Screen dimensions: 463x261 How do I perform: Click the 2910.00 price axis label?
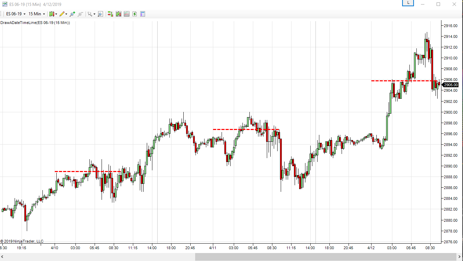point(451,58)
